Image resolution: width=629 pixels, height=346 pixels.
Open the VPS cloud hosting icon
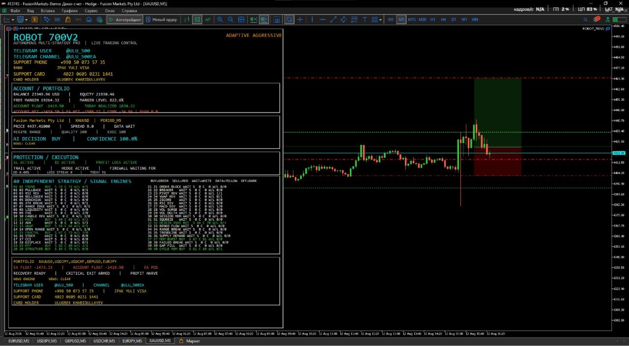pos(89,20)
